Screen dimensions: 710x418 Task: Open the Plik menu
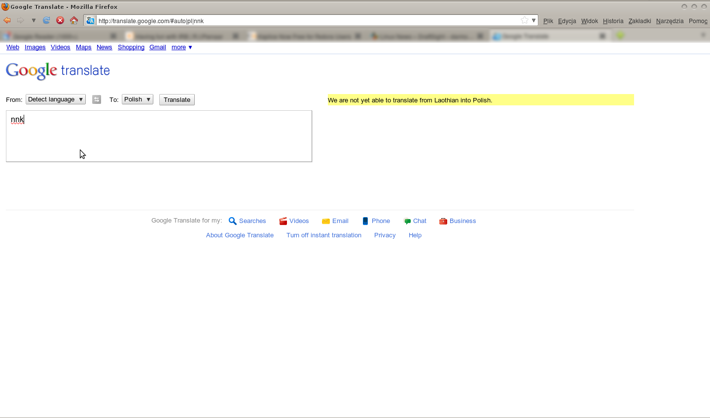548,21
